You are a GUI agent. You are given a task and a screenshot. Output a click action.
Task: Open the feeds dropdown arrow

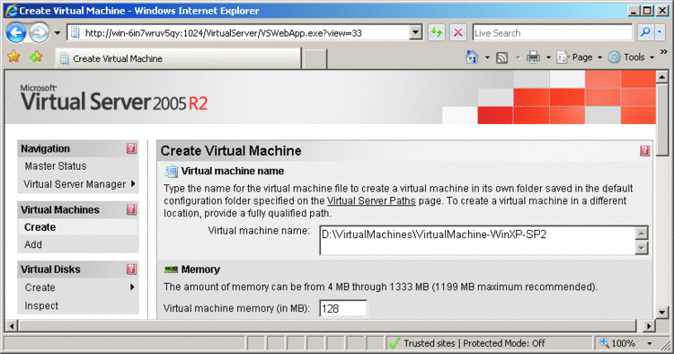[x=518, y=58]
